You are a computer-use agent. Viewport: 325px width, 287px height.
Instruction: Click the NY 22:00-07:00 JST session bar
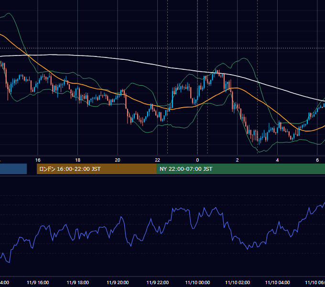click(240, 169)
